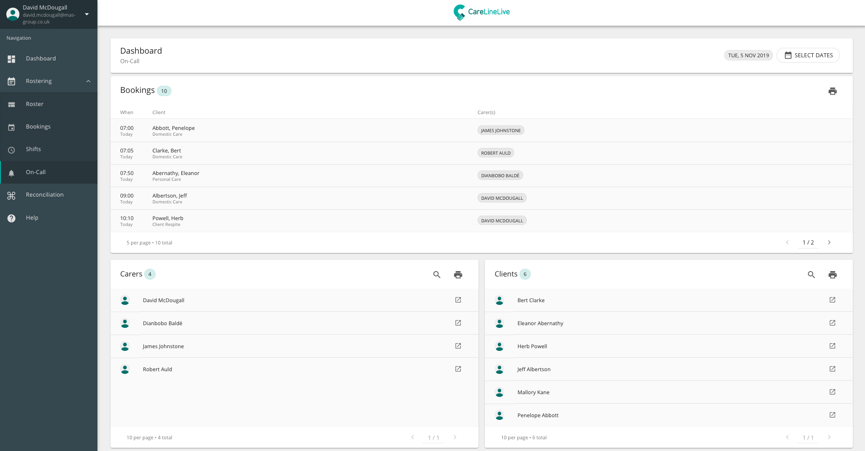The height and width of the screenshot is (451, 865).
Task: Click Bookings page number field 1 / 2
Action: (808, 243)
